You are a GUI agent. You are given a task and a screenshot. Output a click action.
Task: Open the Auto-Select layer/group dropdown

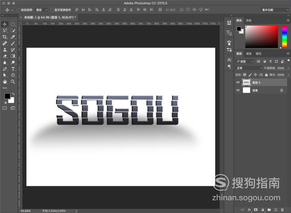(42, 10)
